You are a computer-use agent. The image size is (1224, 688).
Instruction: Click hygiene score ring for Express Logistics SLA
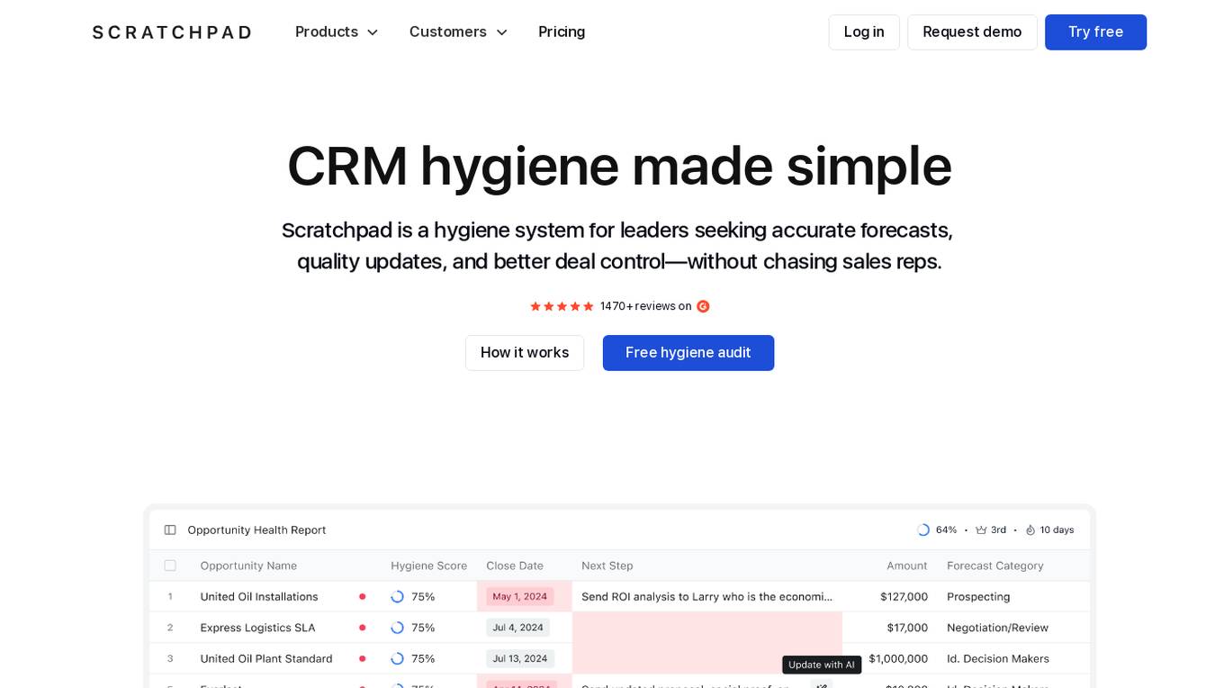click(x=397, y=628)
